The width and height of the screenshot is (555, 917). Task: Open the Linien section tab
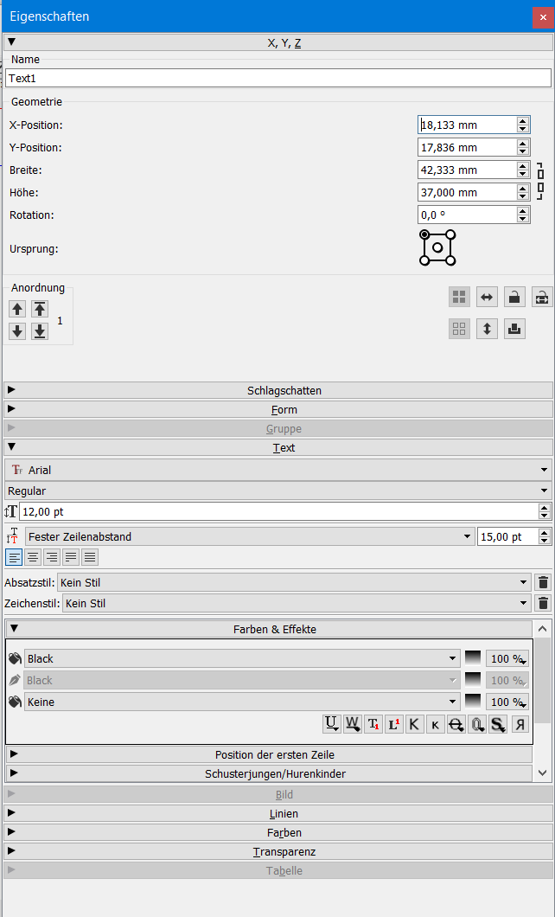click(x=277, y=813)
